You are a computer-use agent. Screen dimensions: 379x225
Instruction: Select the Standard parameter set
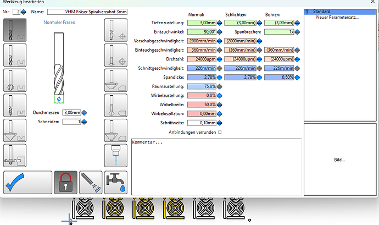(340, 12)
